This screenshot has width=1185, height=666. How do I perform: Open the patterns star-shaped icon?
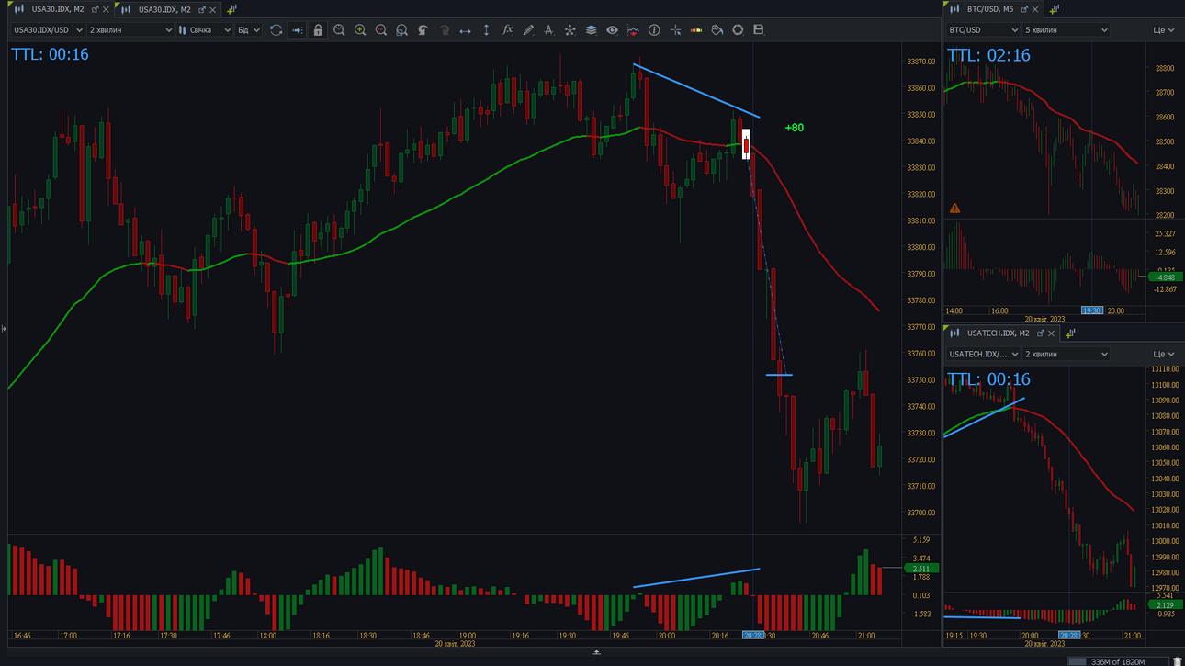(x=570, y=30)
